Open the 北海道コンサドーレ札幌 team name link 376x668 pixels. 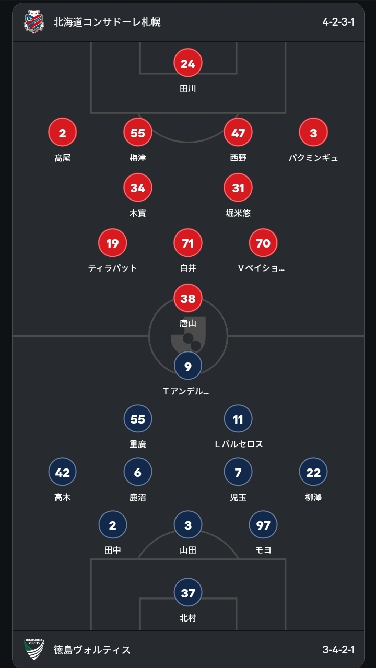[107, 22]
